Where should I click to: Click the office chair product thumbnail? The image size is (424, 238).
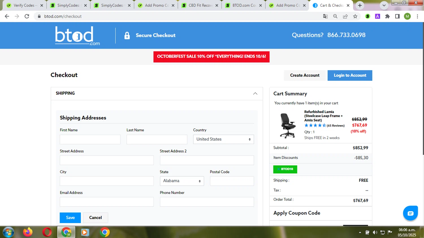pyautogui.click(x=288, y=126)
